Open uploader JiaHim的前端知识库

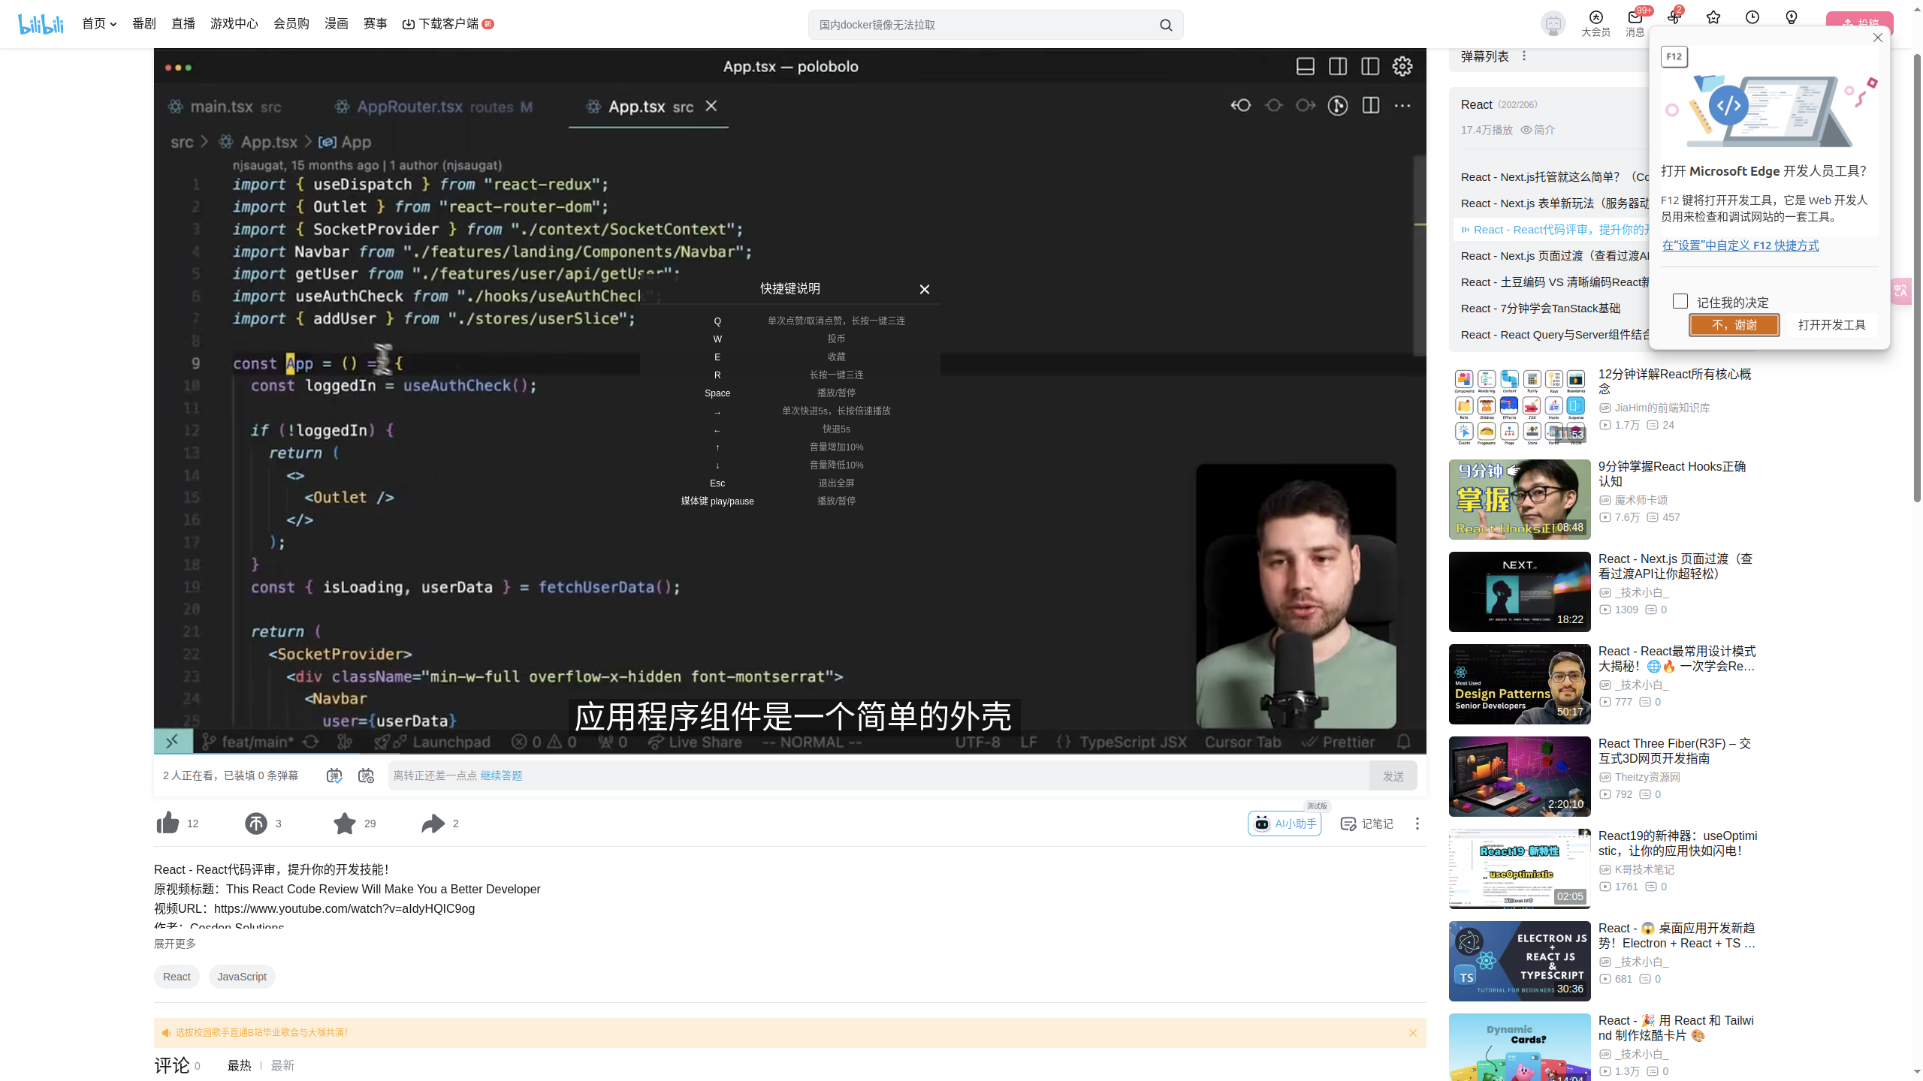point(1662,408)
